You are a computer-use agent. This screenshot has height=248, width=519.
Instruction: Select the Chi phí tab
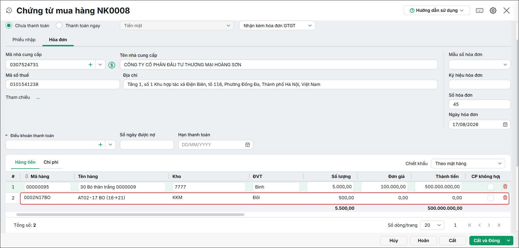point(51,162)
